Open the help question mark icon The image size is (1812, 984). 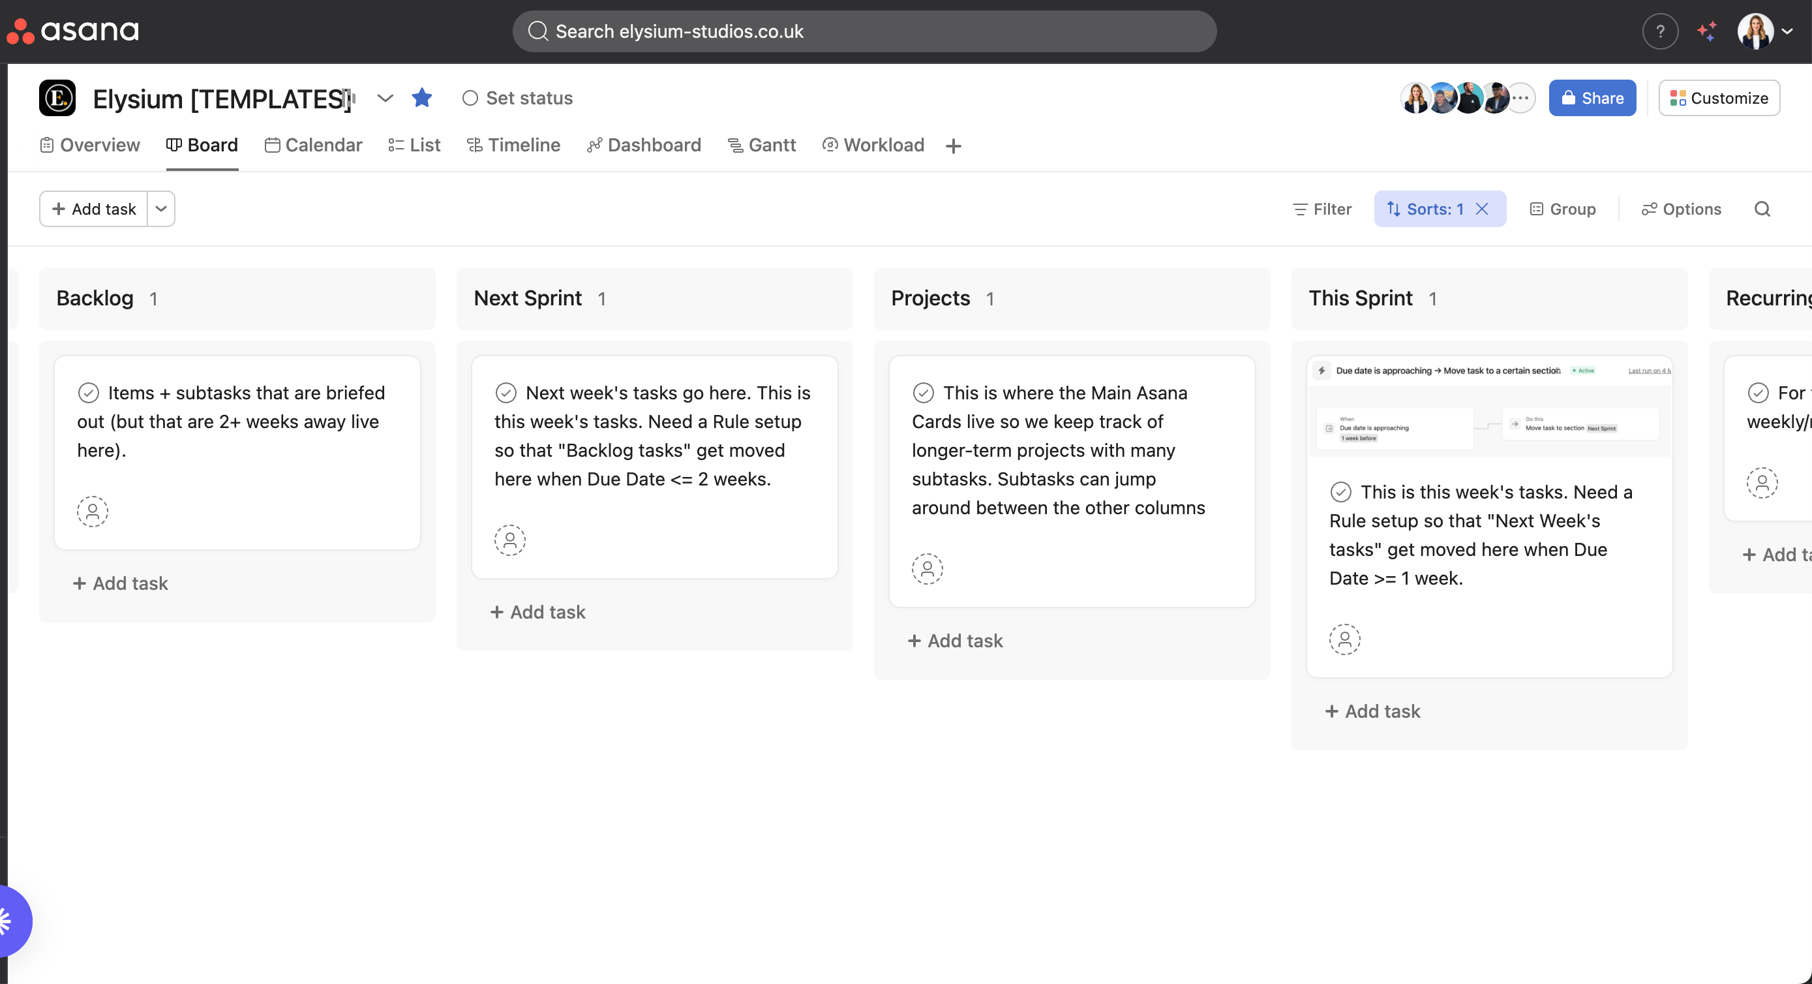tap(1660, 31)
